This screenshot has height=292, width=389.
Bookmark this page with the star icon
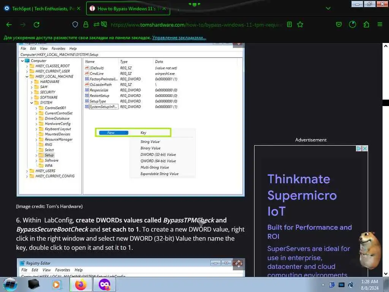(300, 24)
